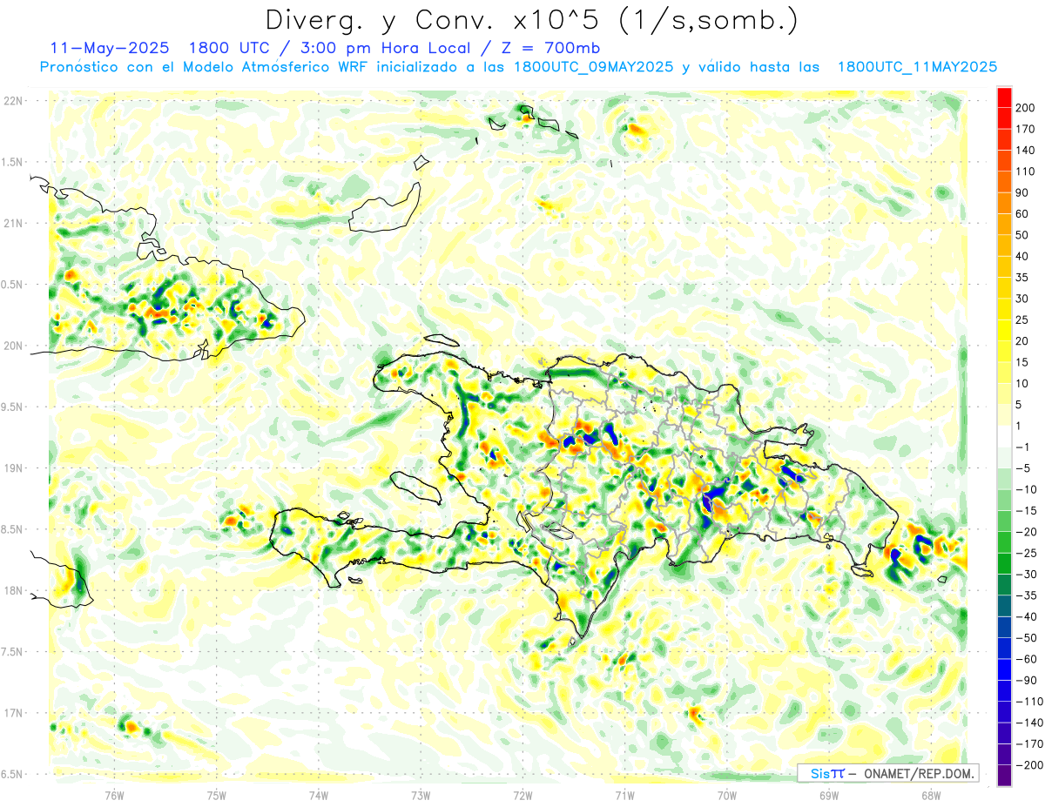Image resolution: width=1045 pixels, height=807 pixels.
Task: Click the '20N' latitude label
Action: point(13,346)
